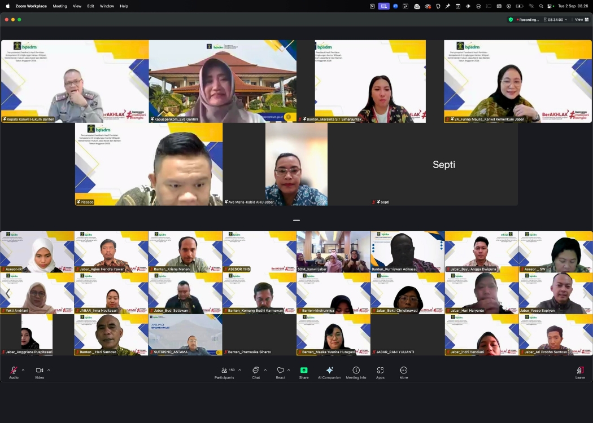Select Banten_Marsinta S.T Simanjuntak video tile
Screen dimensions: 593x423
point(370,81)
